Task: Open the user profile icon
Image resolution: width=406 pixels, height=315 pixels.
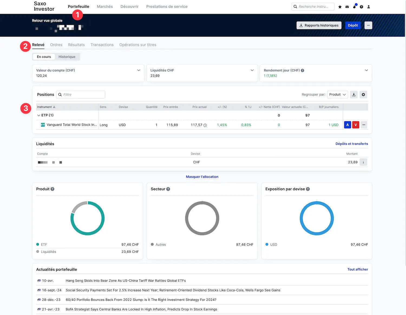Action: click(x=368, y=7)
